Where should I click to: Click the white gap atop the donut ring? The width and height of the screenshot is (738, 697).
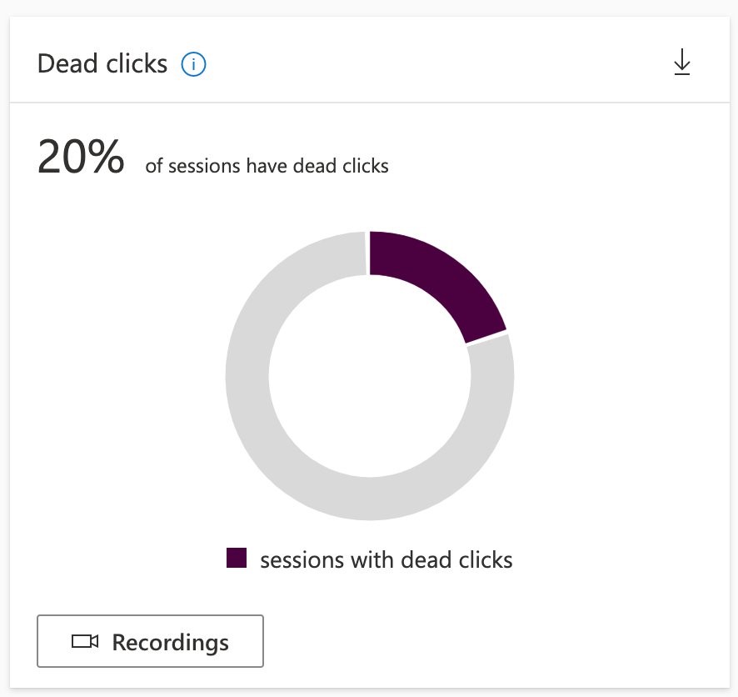(367, 253)
